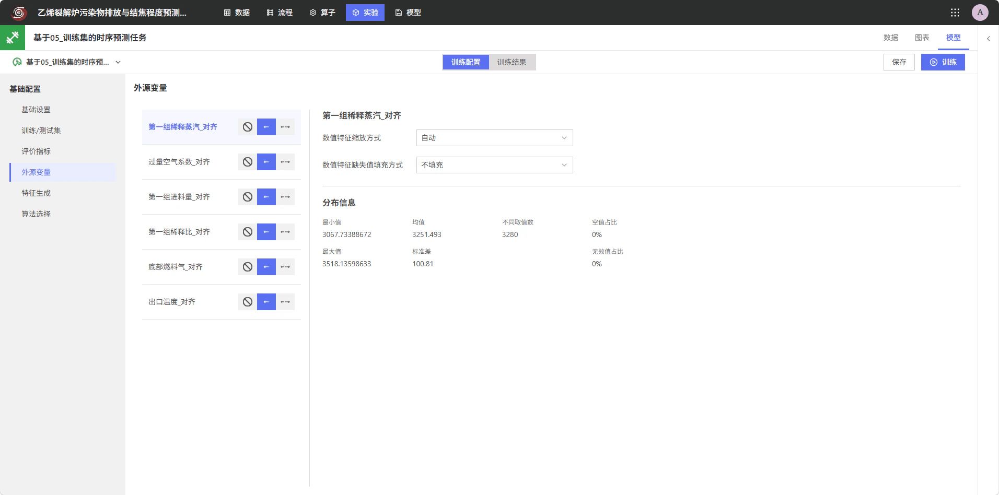999x495 pixels.
Task: Disable 过量空气系数_对齐 with the ban icon
Action: point(248,162)
